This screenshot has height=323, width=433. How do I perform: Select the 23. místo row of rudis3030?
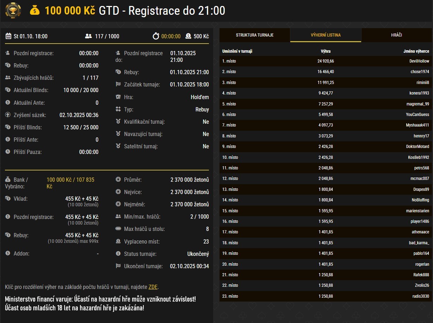326,296
